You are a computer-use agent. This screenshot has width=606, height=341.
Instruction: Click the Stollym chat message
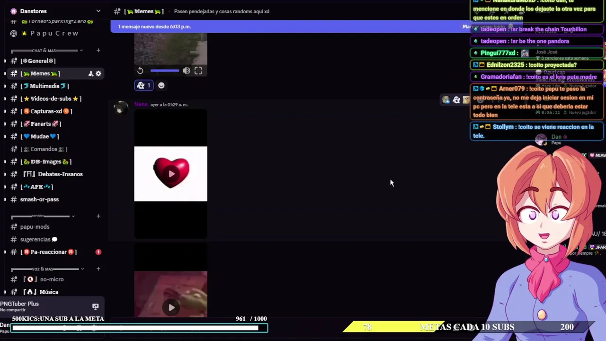(x=537, y=131)
